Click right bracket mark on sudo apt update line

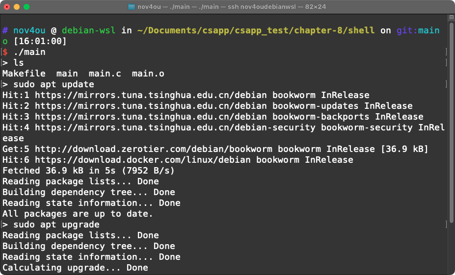446,84
